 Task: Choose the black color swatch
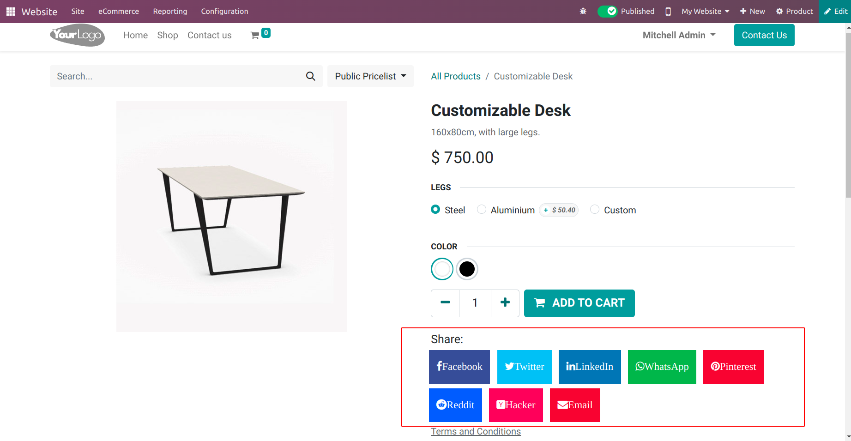(x=467, y=269)
